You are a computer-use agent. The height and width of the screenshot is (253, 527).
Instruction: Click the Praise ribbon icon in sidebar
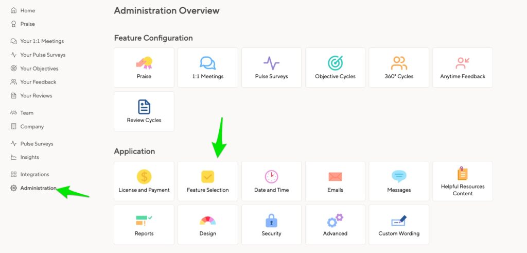(13, 24)
